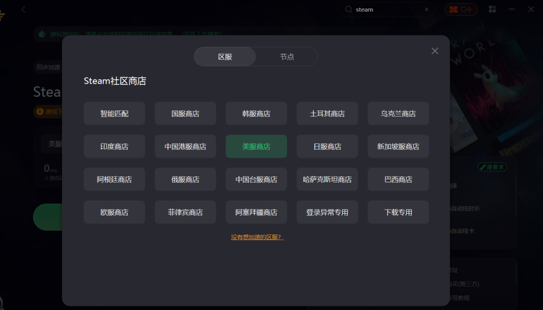Go back with the top-left arrow
Image resolution: width=543 pixels, height=310 pixels.
pos(23,10)
